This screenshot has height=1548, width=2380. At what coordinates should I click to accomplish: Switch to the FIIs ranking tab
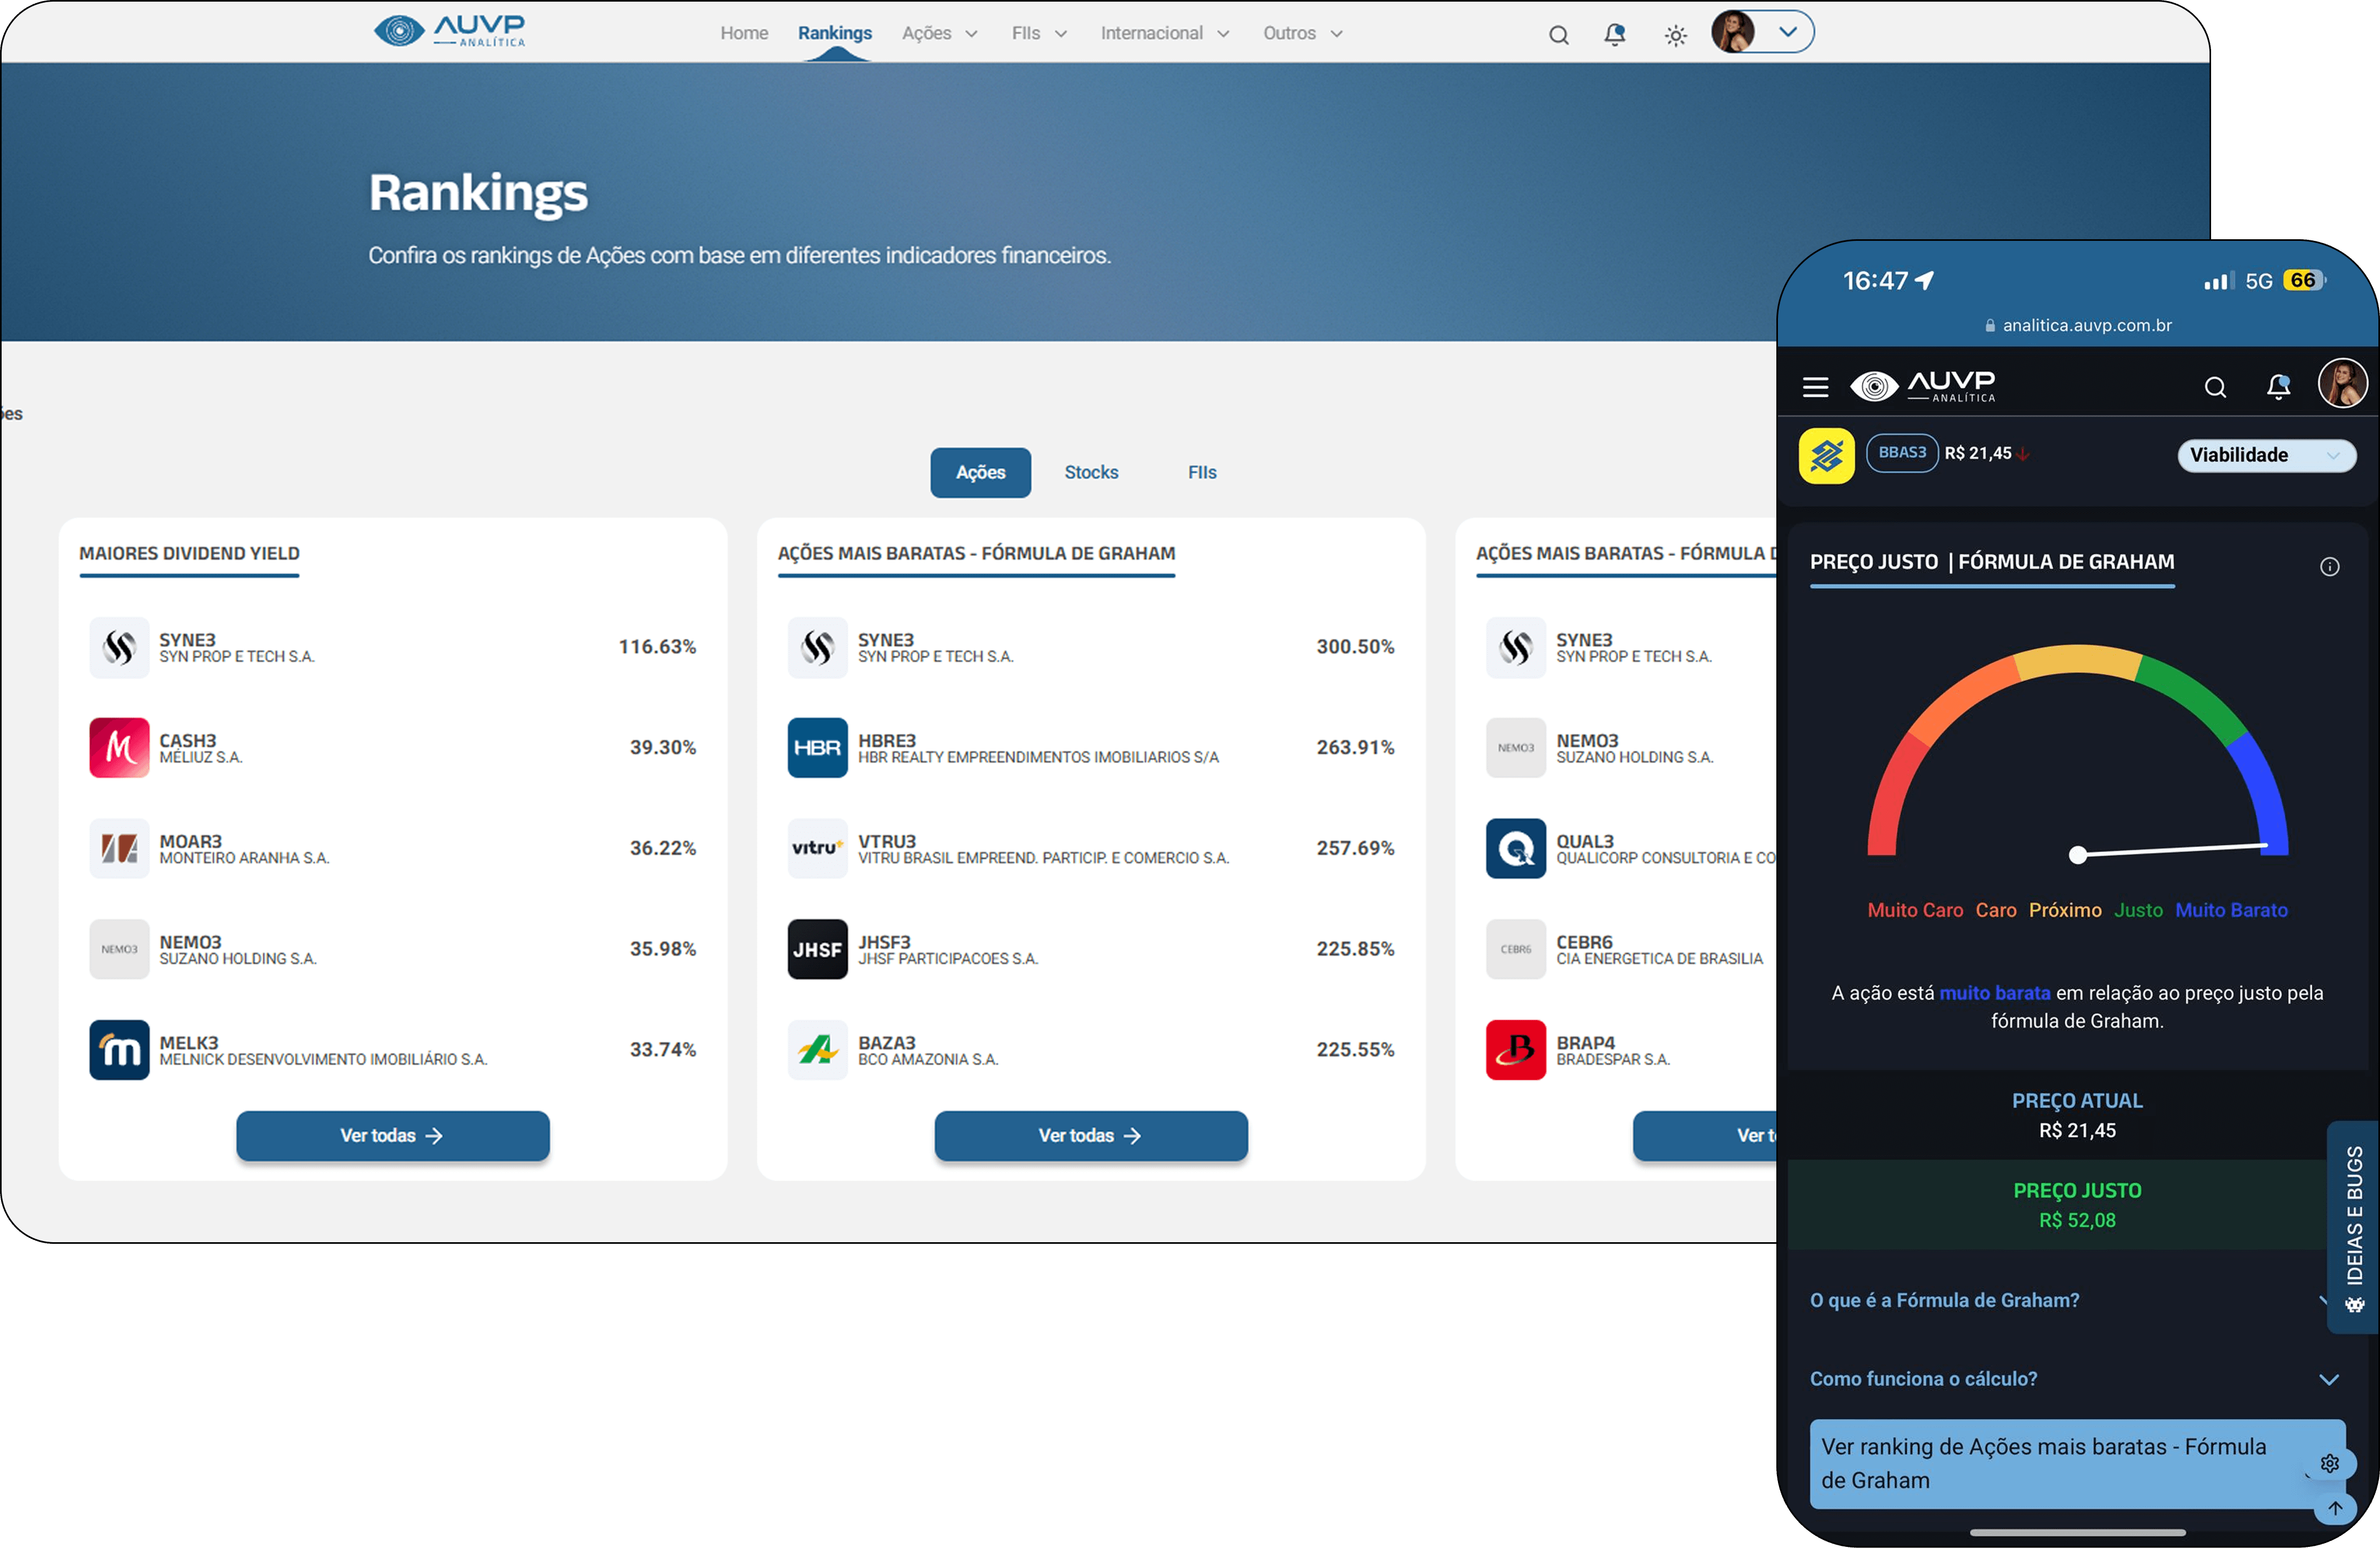(x=1202, y=472)
